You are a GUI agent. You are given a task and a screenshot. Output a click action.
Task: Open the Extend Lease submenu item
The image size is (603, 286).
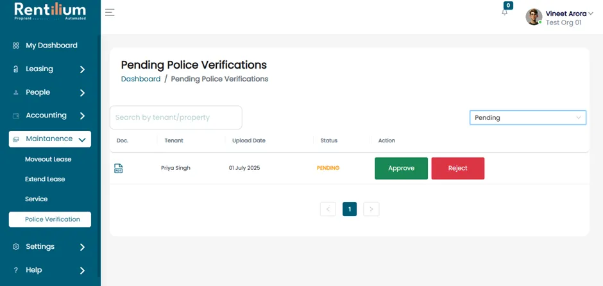(45, 179)
